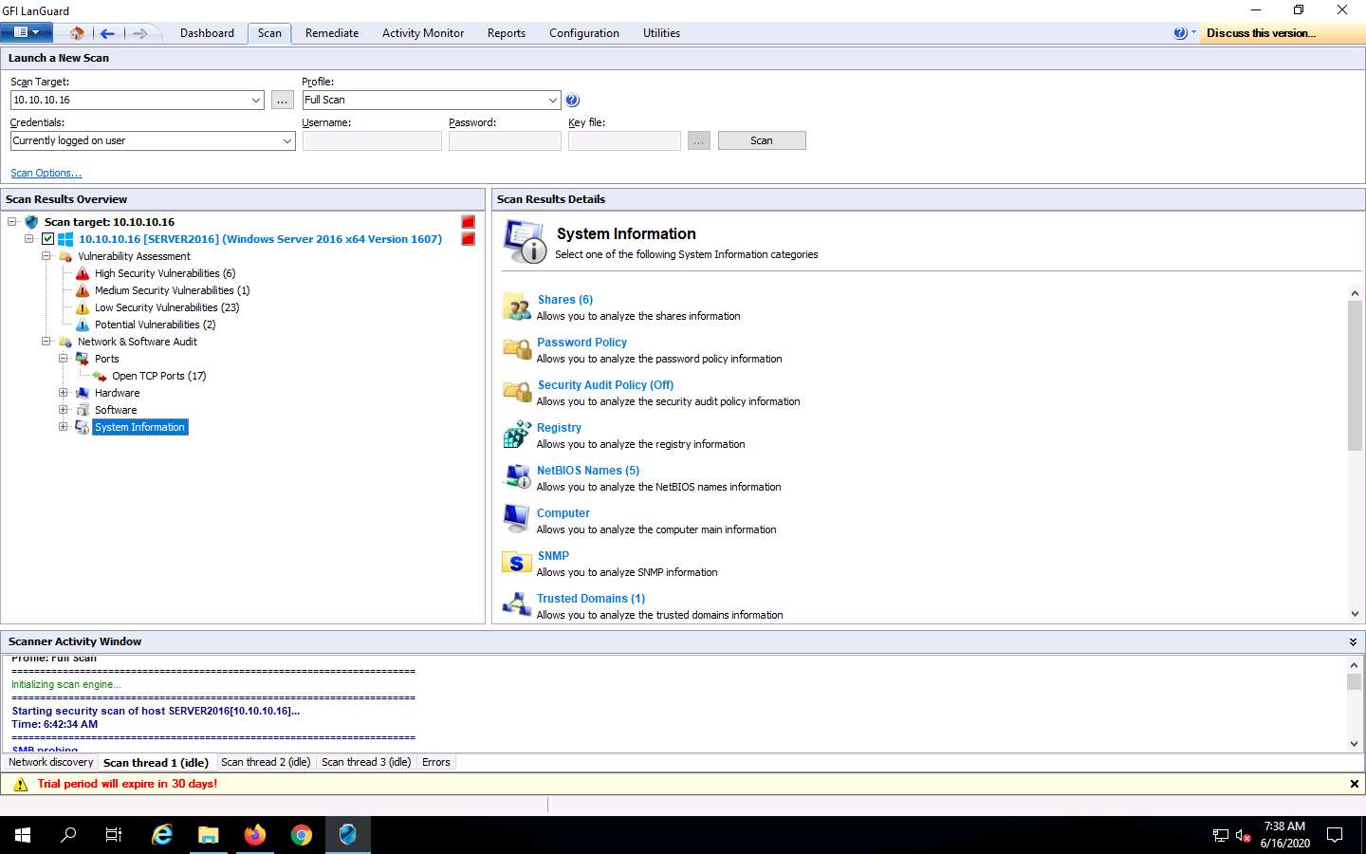Collapse the Vulnerability Assessment node
Screen dimensions: 1366x854
click(x=46, y=256)
